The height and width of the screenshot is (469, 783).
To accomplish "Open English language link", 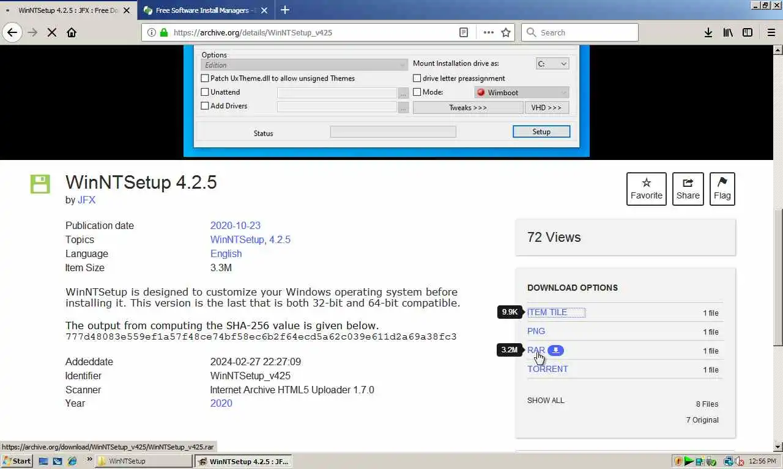I will tap(226, 253).
